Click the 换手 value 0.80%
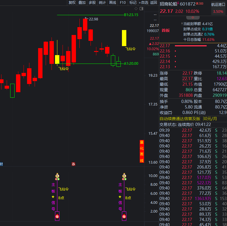 click(187, 101)
